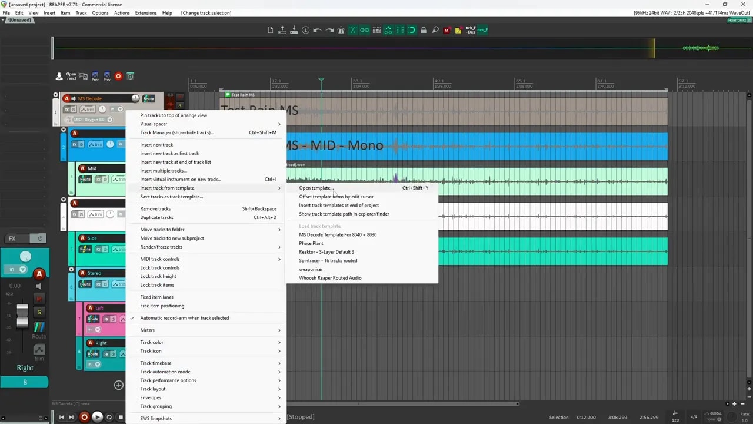Screen dimensions: 753x424
Task: Click the Save project toolbar icon
Action: click(294, 30)
